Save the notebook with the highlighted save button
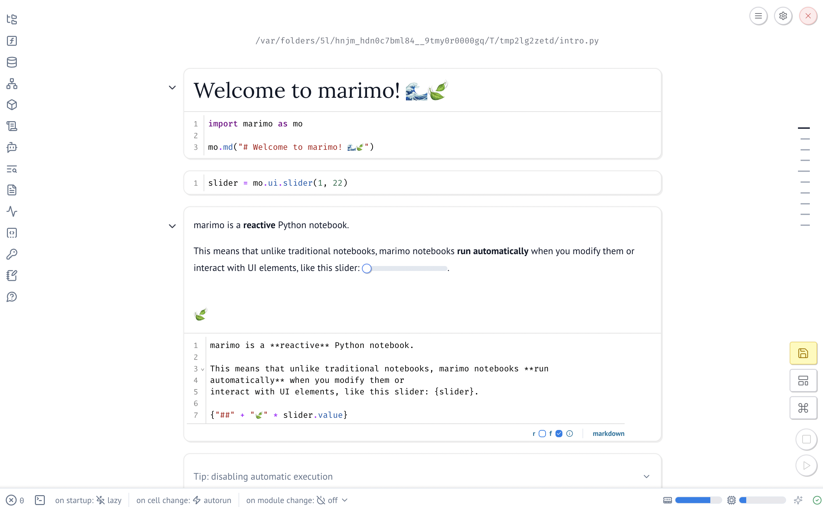The height and width of the screenshot is (507, 823). pyautogui.click(x=803, y=353)
